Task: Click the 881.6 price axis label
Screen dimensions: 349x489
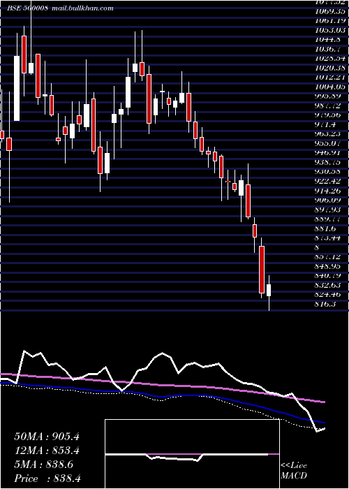Action: pos(326,228)
